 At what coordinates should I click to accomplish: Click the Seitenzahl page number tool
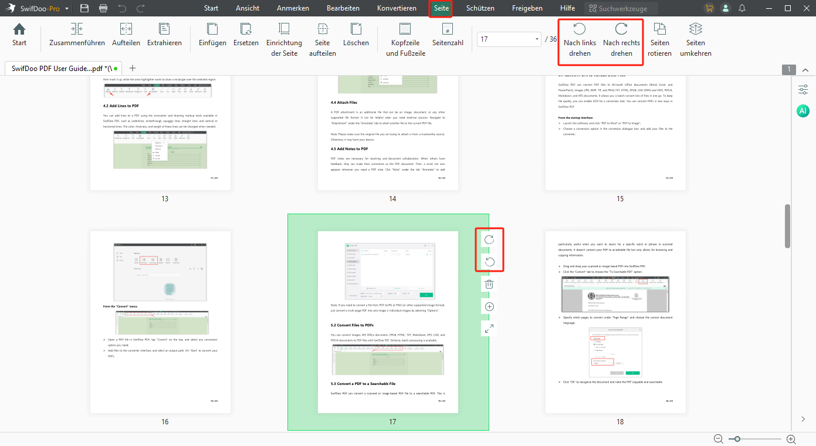click(x=448, y=35)
